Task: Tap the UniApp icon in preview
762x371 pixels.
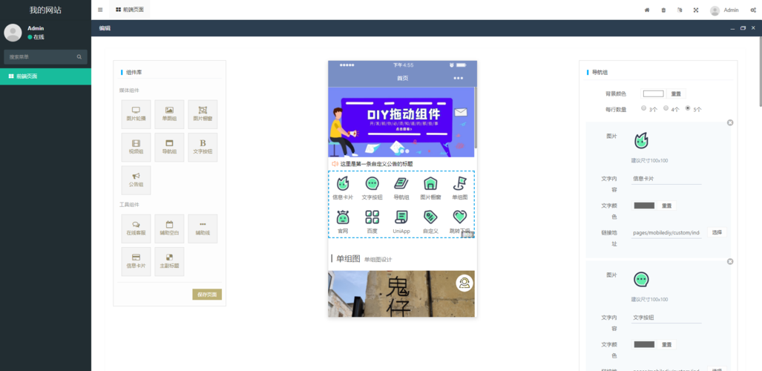Action: point(401,217)
